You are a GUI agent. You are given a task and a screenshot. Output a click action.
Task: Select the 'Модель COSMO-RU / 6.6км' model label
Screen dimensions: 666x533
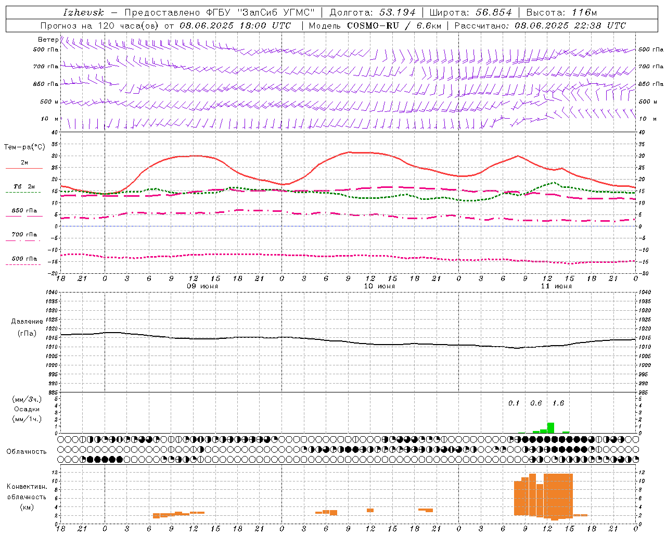pos(375,26)
